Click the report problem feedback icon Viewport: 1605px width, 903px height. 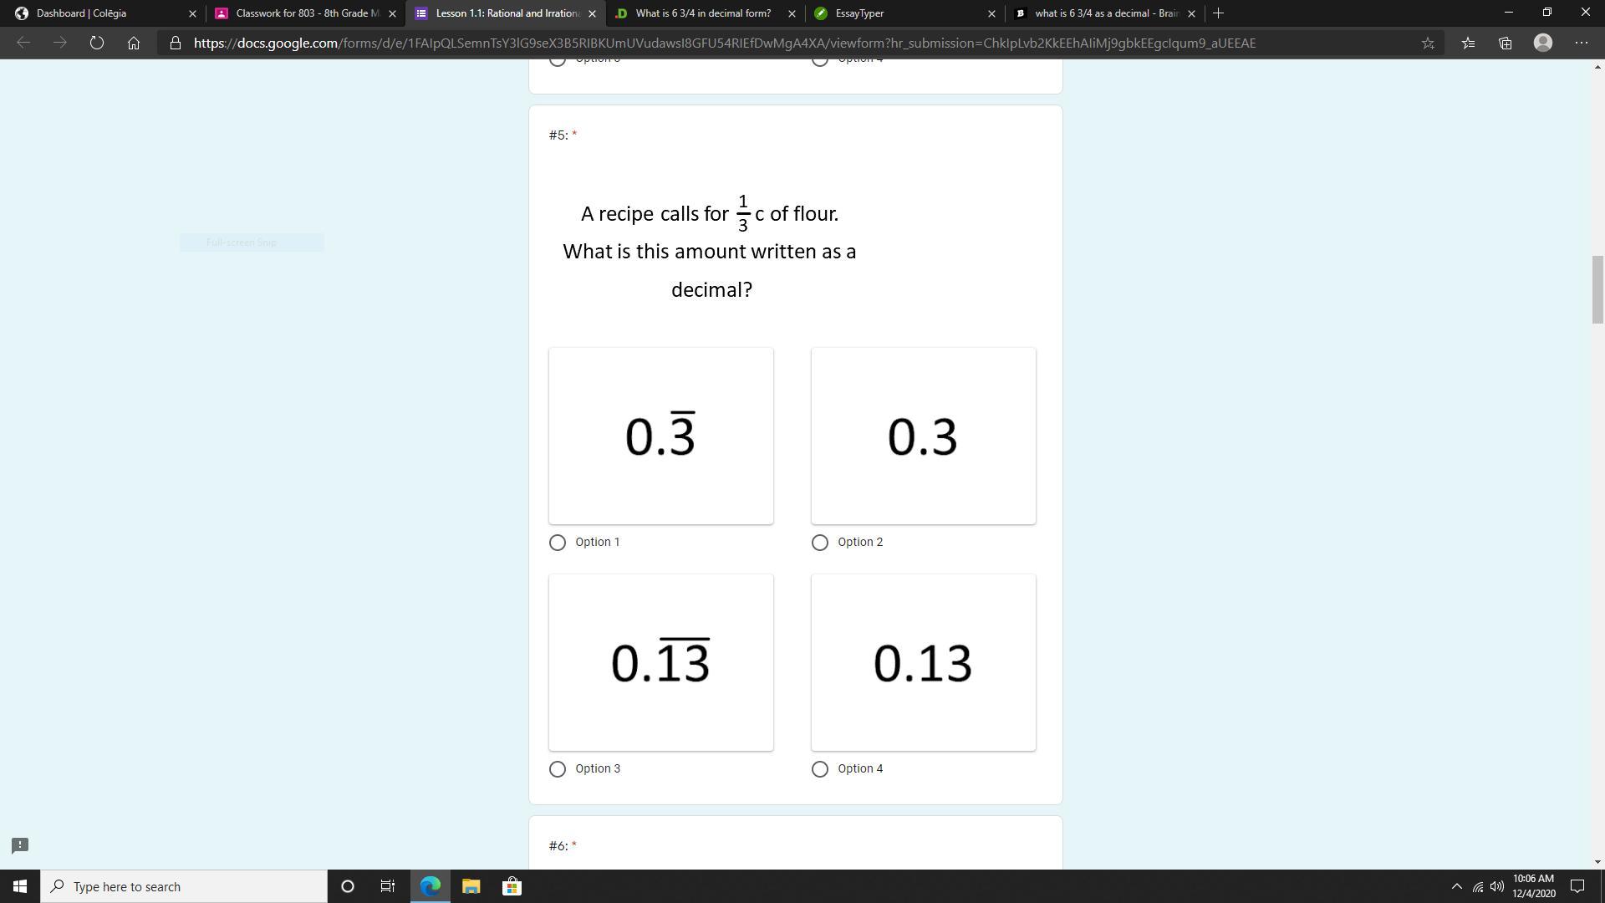(20, 845)
